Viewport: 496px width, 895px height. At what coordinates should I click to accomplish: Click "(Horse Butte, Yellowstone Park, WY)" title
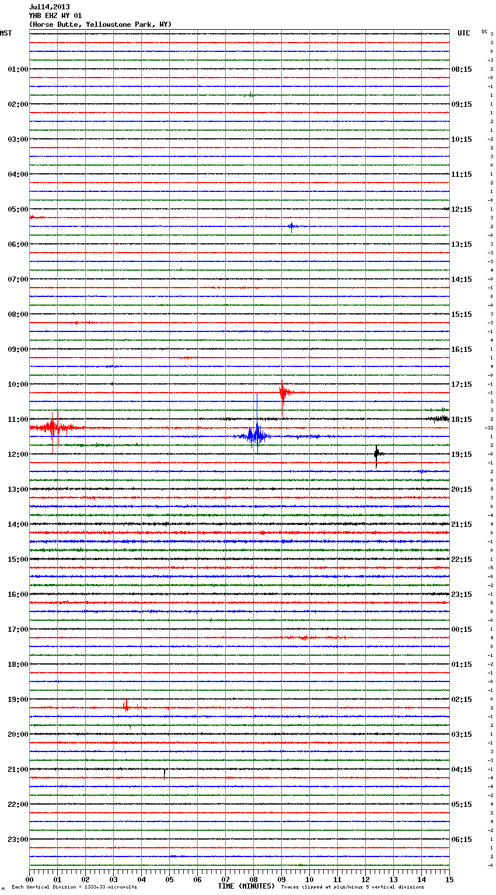100,25
